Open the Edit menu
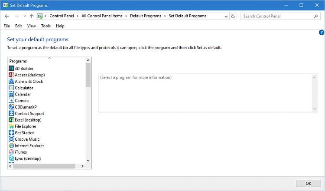Image resolution: width=325 pixels, height=191 pixels. [x=19, y=26]
